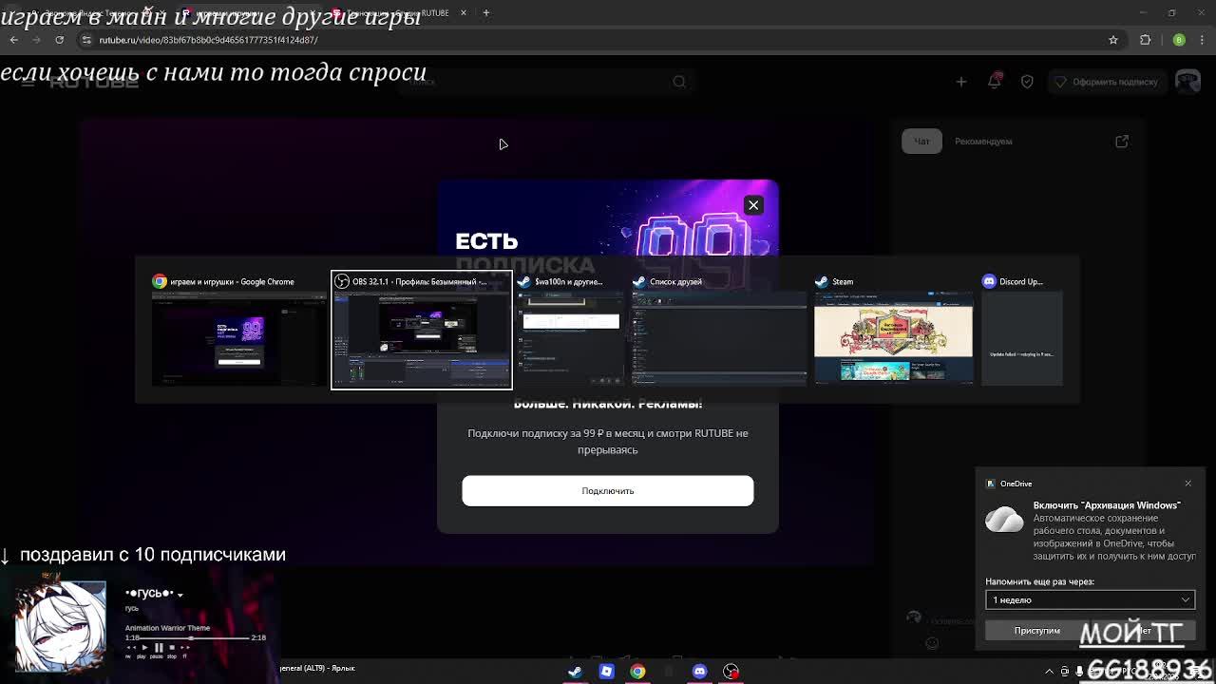Bookmark this page with star icon

tap(1113, 40)
